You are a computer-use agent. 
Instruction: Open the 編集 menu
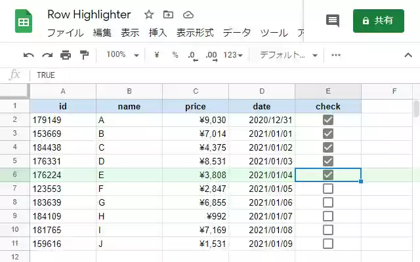pos(102,33)
